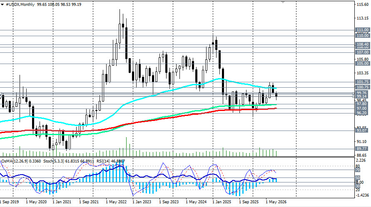Click the 105.00 horizontal level label
This screenshot has height=207, width=371.
pyautogui.click(x=363, y=64)
